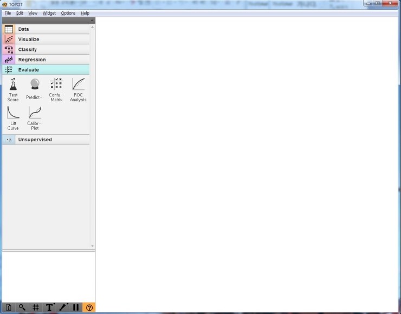Toggle the grid alignment hash icon
This screenshot has height=314, width=401.
(x=36, y=308)
